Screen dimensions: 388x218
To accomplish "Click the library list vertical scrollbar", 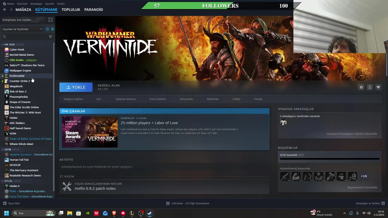I will click(54, 117).
